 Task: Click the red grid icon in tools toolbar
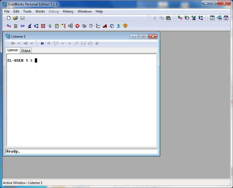tap(43, 26)
